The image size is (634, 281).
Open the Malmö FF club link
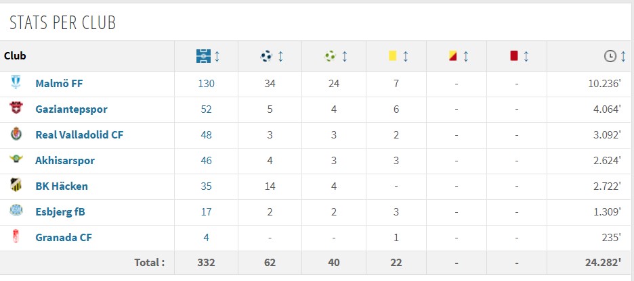59,84
